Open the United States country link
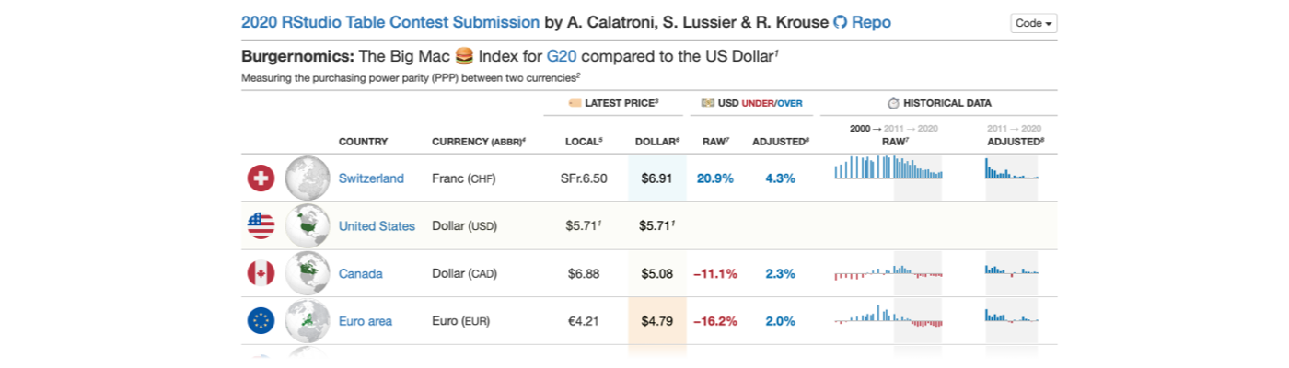 pos(377,226)
